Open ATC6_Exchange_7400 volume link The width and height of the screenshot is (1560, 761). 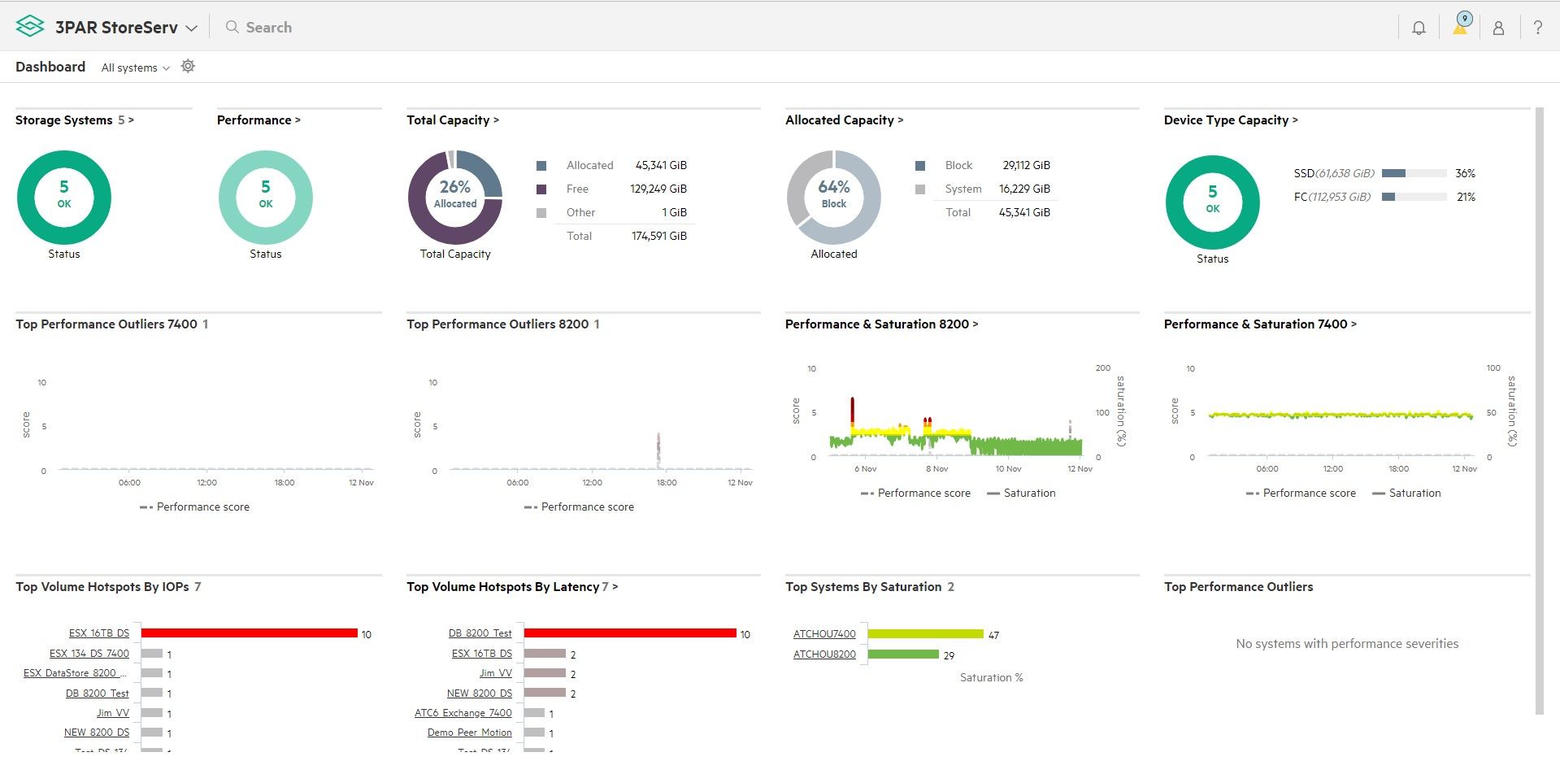pos(463,713)
